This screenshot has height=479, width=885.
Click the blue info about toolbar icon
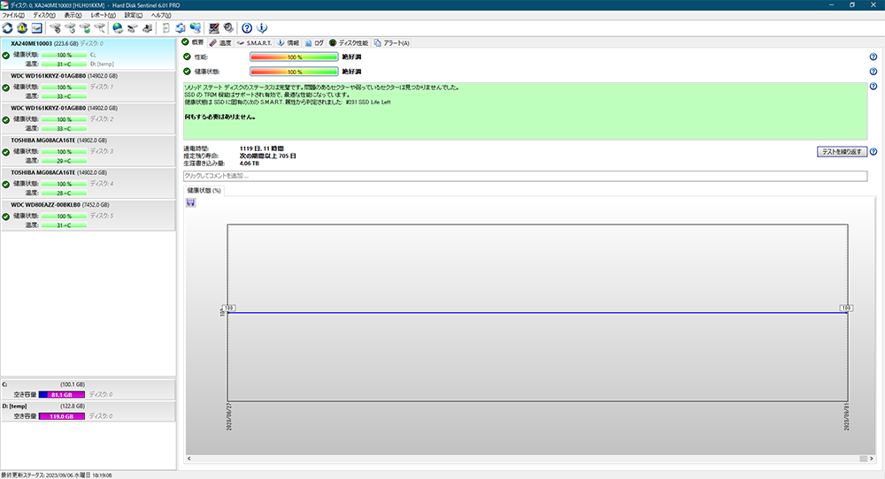[262, 27]
